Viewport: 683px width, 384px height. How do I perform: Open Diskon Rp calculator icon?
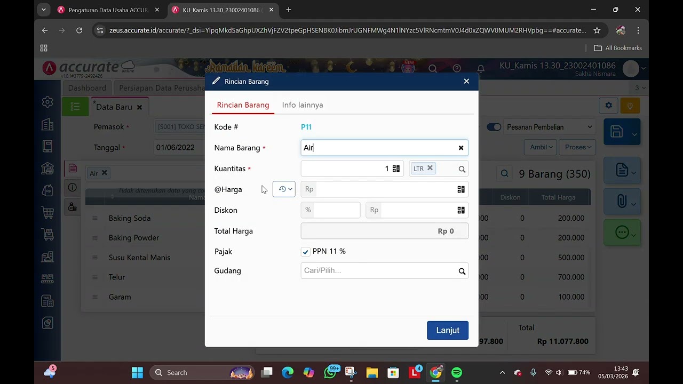pos(461,210)
